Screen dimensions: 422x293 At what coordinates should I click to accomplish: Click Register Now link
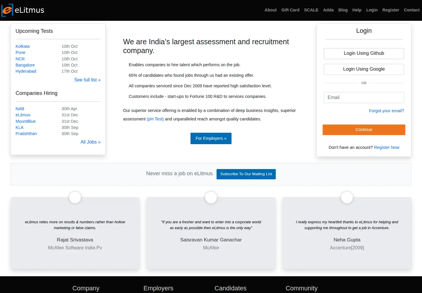click(387, 147)
